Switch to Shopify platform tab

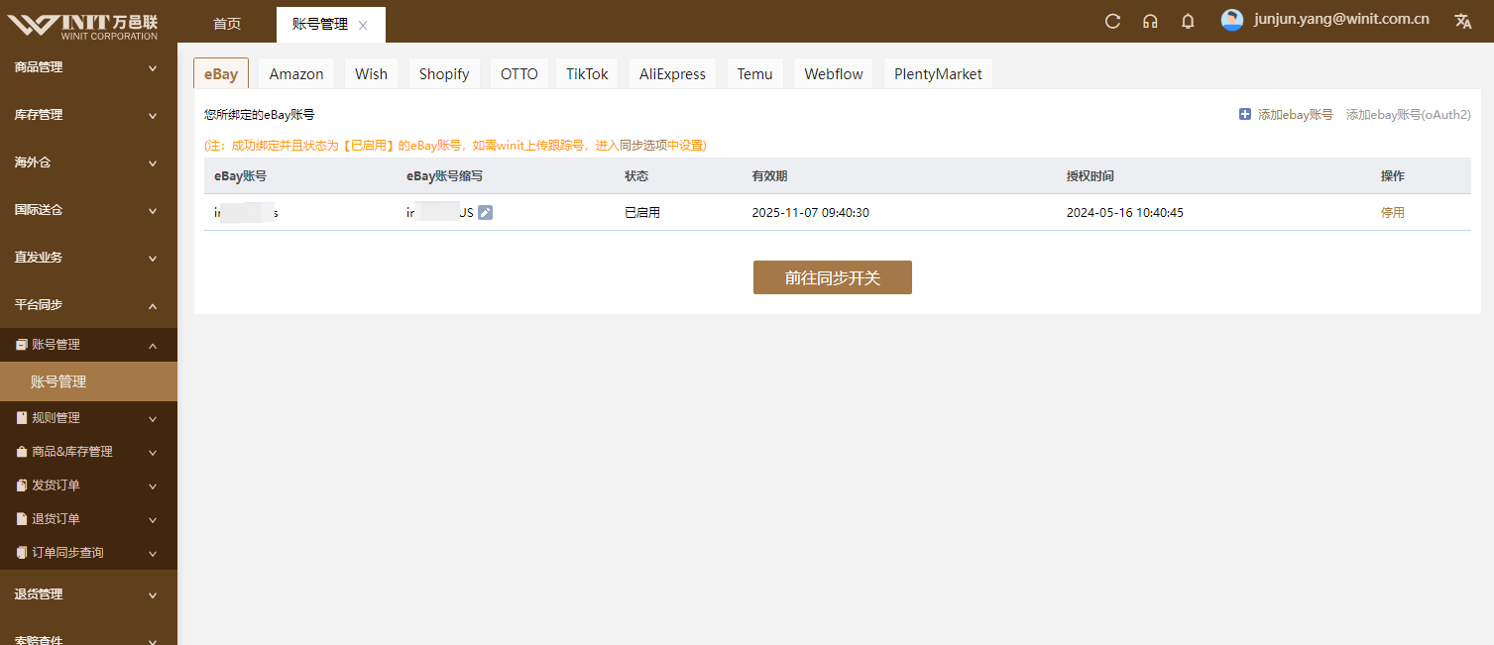[x=444, y=74]
